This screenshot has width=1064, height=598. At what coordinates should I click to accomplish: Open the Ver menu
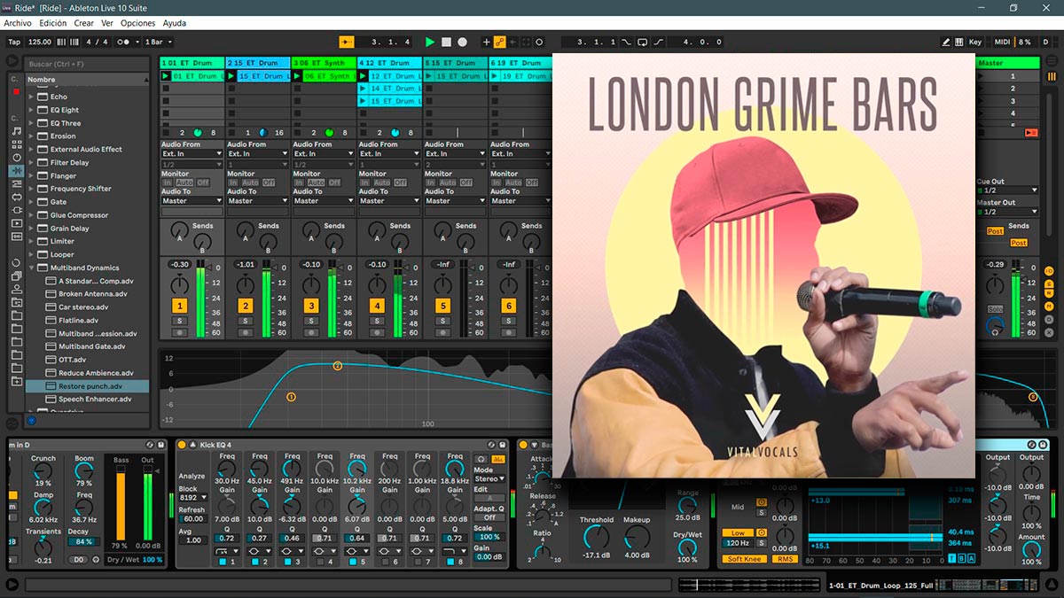click(x=107, y=23)
